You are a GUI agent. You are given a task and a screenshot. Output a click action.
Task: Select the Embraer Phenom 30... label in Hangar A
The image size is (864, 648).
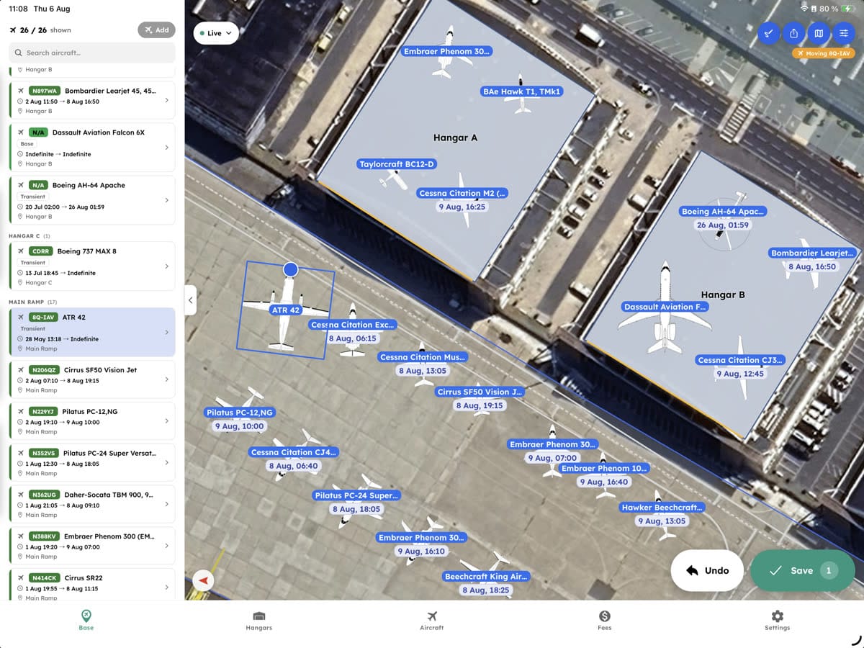[447, 52]
